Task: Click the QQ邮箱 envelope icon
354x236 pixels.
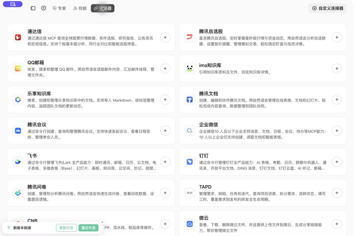Action: pyautogui.click(x=18, y=69)
